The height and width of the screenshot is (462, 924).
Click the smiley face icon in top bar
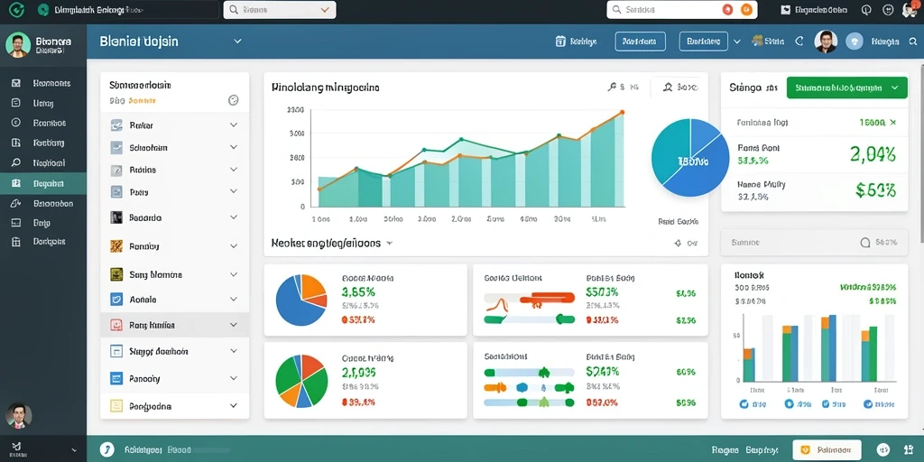point(888,9)
